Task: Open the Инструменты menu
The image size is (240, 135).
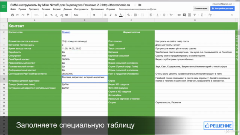Action: [x=81, y=9]
